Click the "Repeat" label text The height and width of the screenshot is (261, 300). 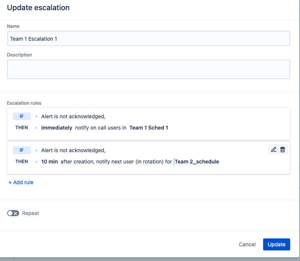(30, 213)
